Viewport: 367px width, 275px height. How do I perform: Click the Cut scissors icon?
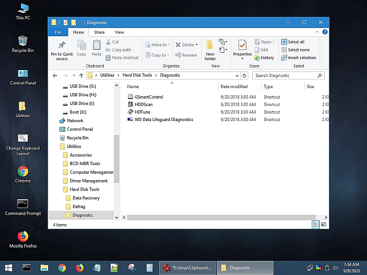108,42
